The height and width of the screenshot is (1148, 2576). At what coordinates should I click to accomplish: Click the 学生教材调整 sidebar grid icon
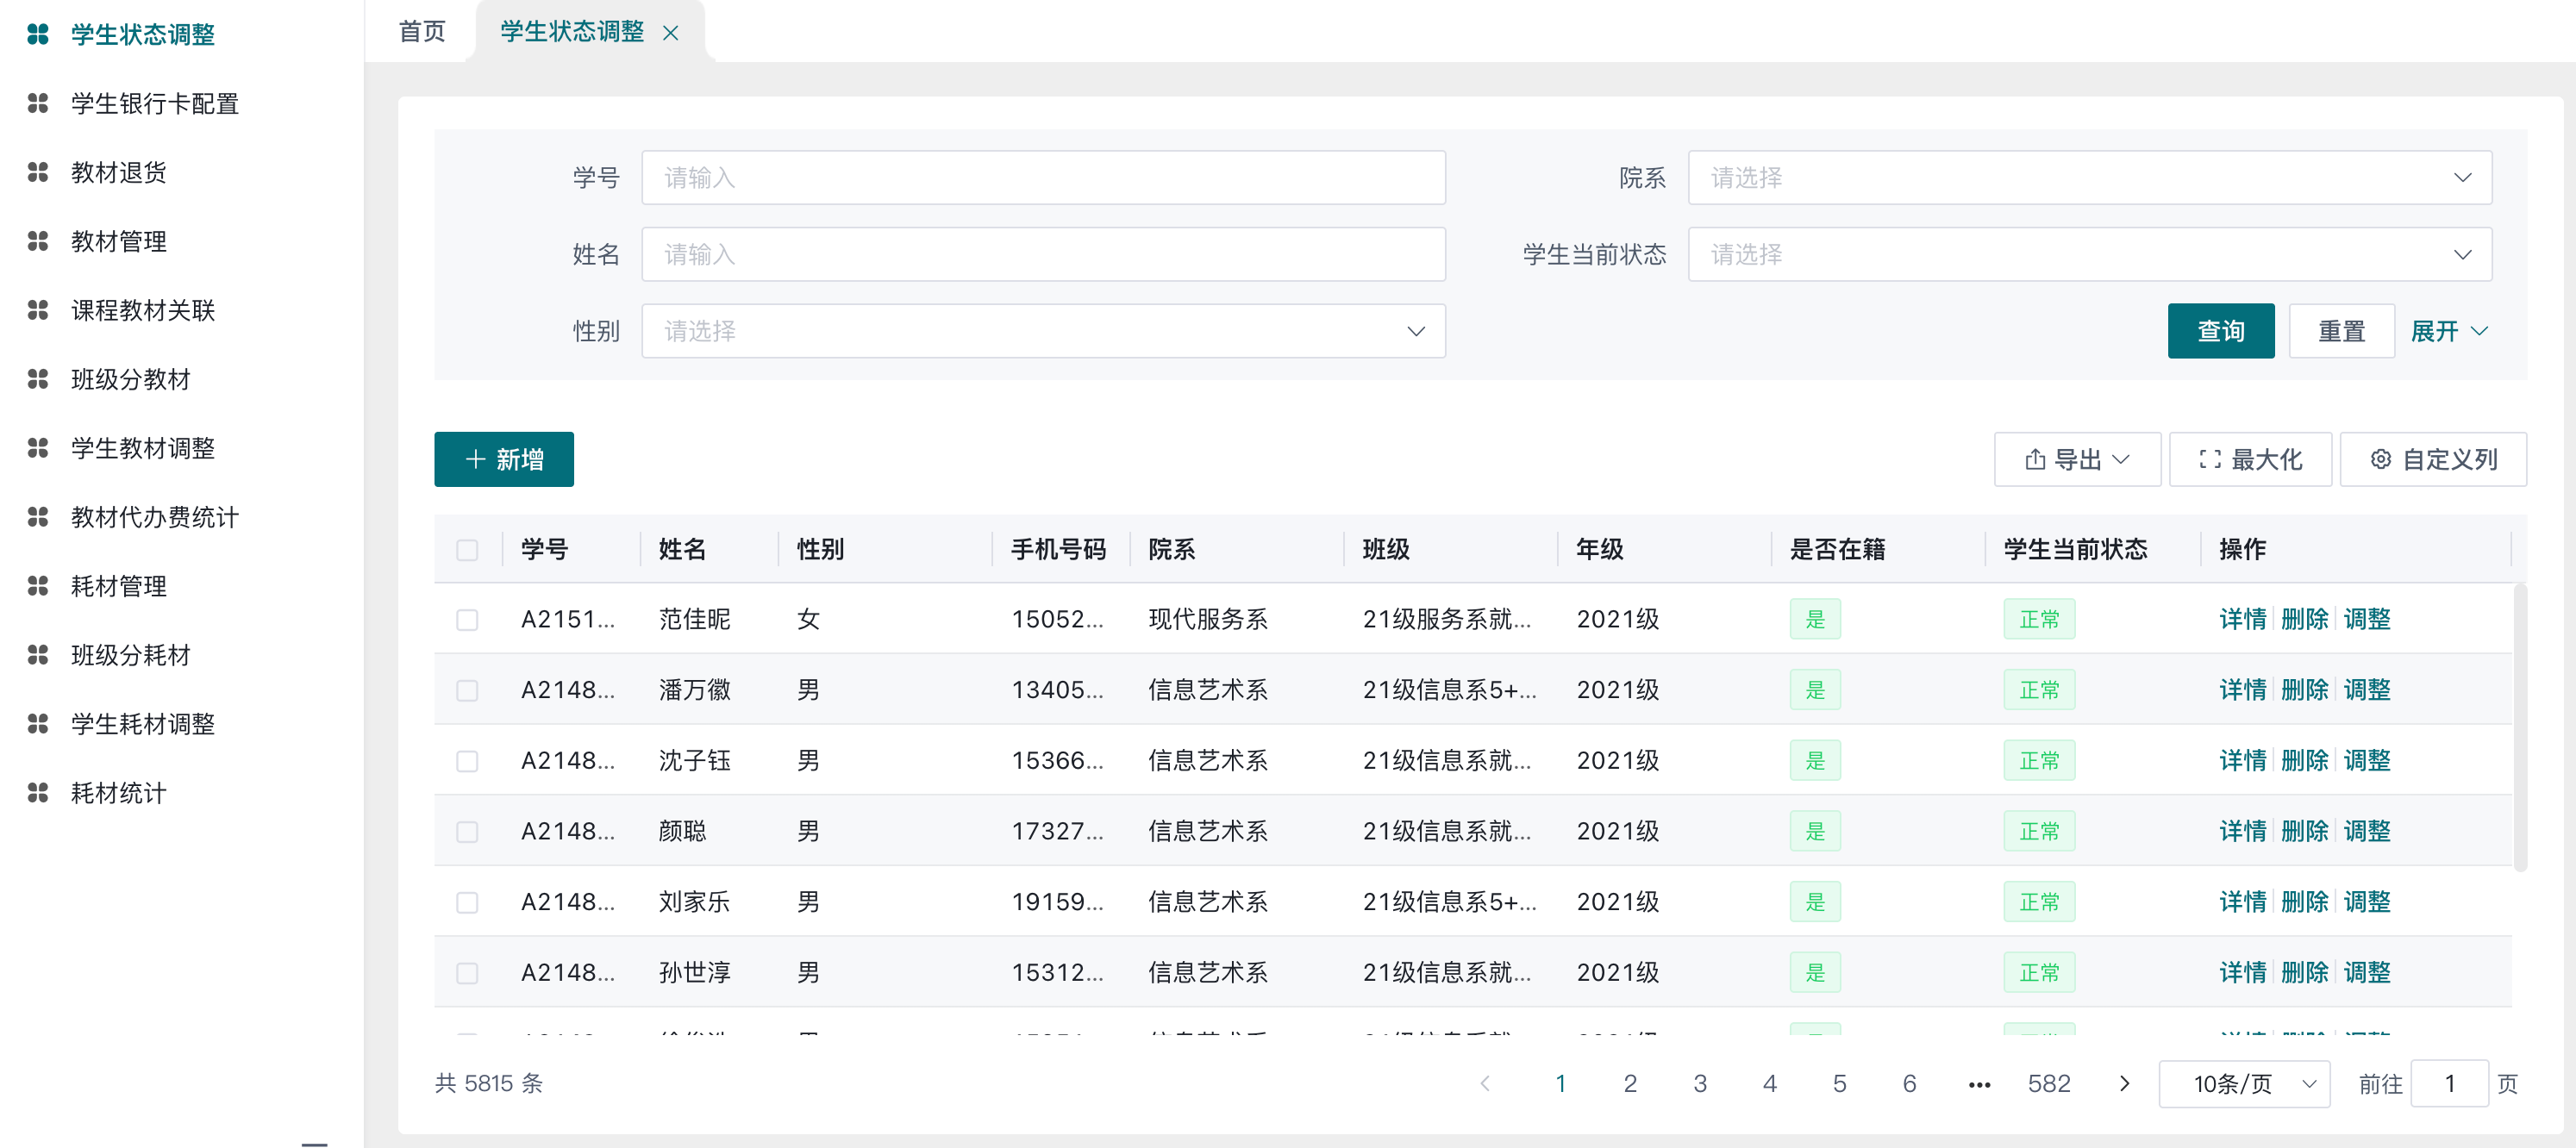click(x=38, y=449)
